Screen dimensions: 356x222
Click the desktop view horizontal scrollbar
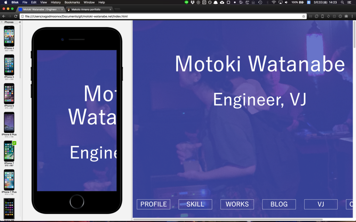pyautogui.click(x=227, y=219)
